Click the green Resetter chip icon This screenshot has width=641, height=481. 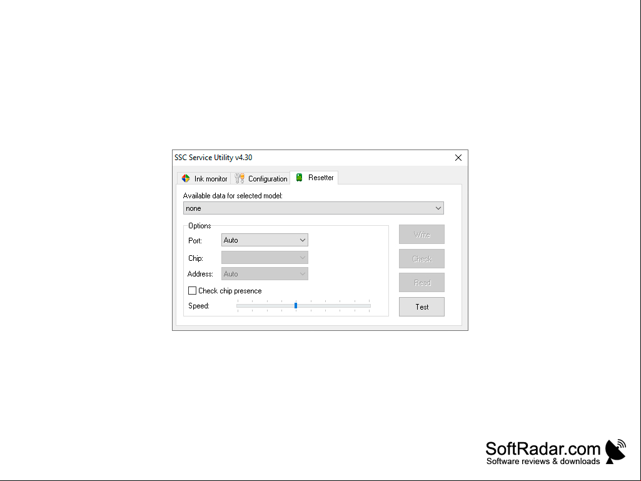pos(300,178)
